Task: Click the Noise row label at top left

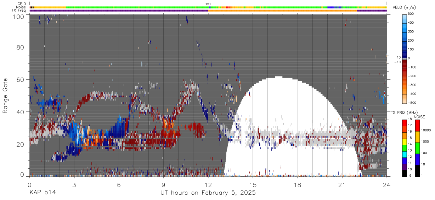Action: (x=21, y=7)
